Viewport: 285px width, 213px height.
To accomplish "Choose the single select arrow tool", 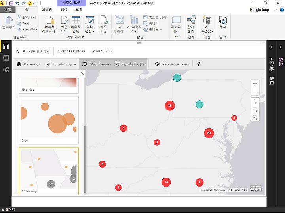I will click(255, 102).
